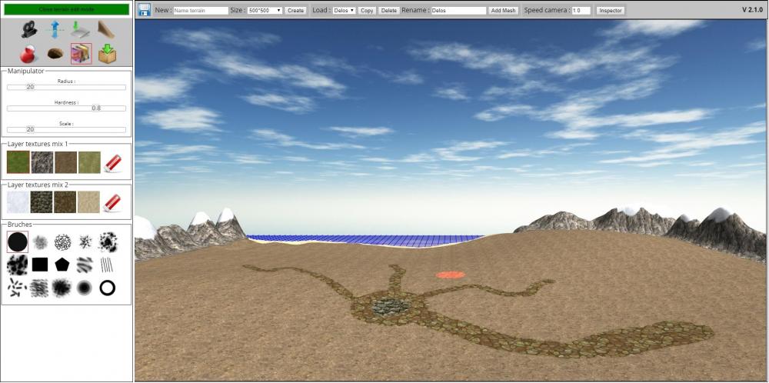Pick the solid circle brush

[18, 242]
